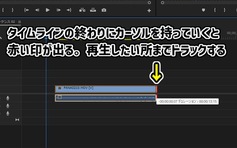Add a marker in the right monitor
The height and width of the screenshot is (148, 237).
click(203, 10)
